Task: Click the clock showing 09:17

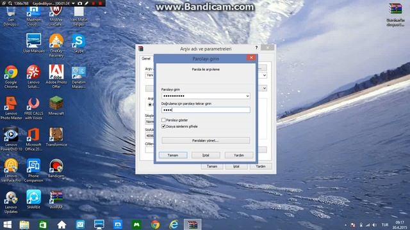Action: pos(400,223)
